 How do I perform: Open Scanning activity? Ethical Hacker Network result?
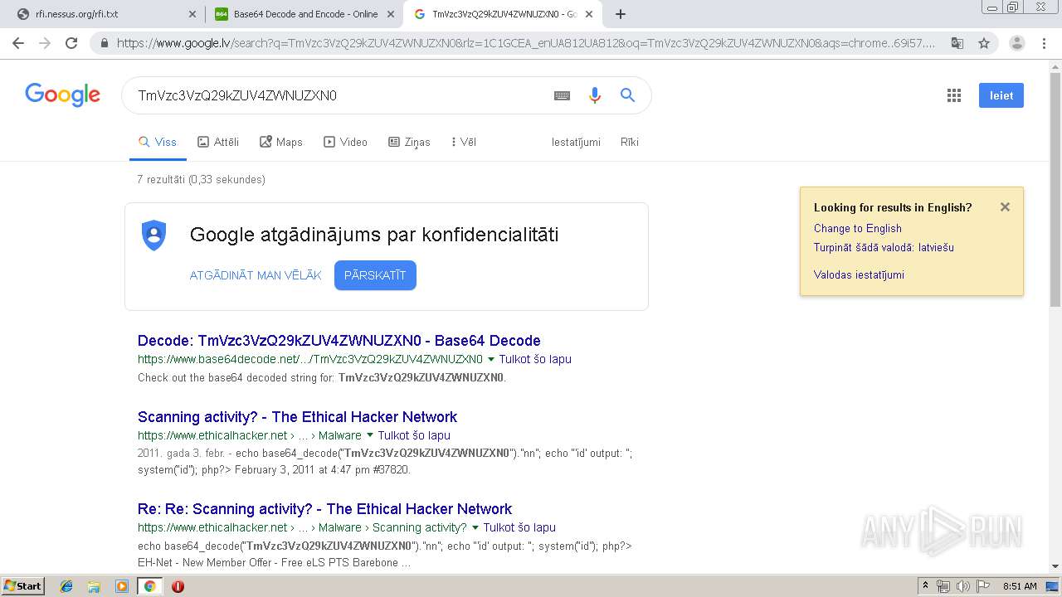coord(297,417)
